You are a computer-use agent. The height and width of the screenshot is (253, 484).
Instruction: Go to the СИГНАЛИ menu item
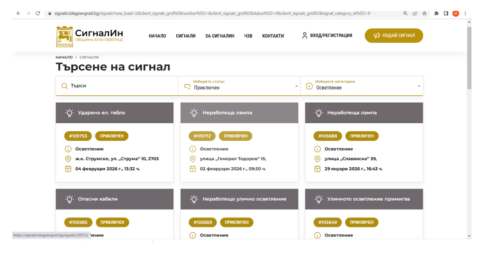[186, 36]
